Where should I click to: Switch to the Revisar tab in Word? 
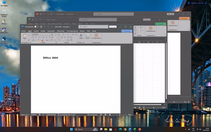[82, 31]
